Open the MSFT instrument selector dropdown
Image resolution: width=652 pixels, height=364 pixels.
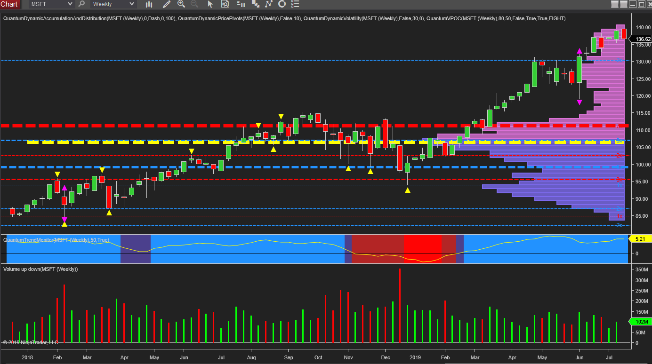(x=51, y=4)
